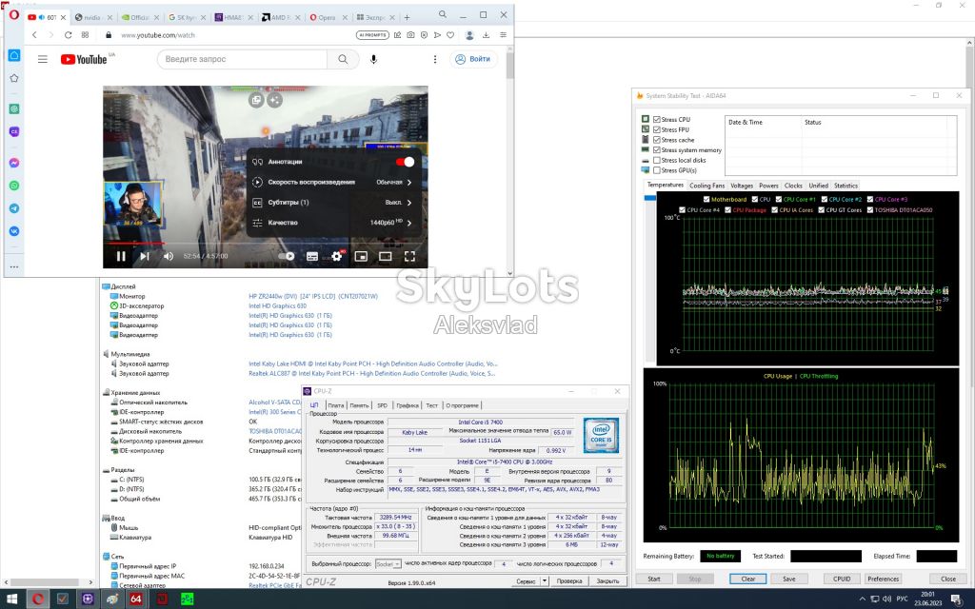Reload the page in Opera
975x609 pixels.
point(68,35)
